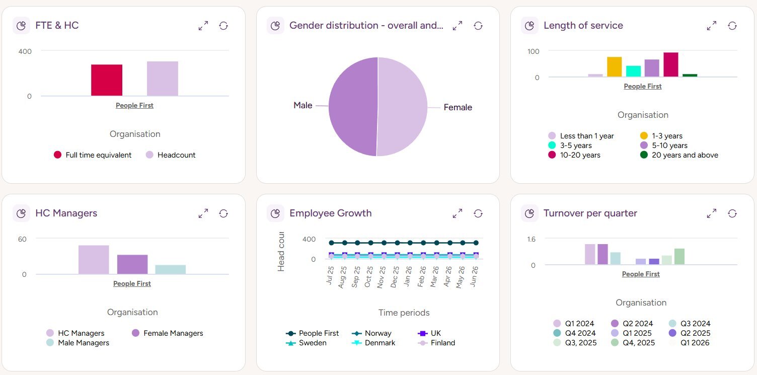Open People First link under Length of service chart
Image resolution: width=757 pixels, height=375 pixels.
(643, 87)
